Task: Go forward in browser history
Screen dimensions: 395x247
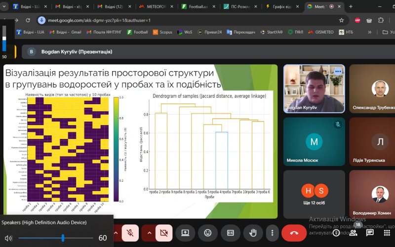Action: (17, 20)
